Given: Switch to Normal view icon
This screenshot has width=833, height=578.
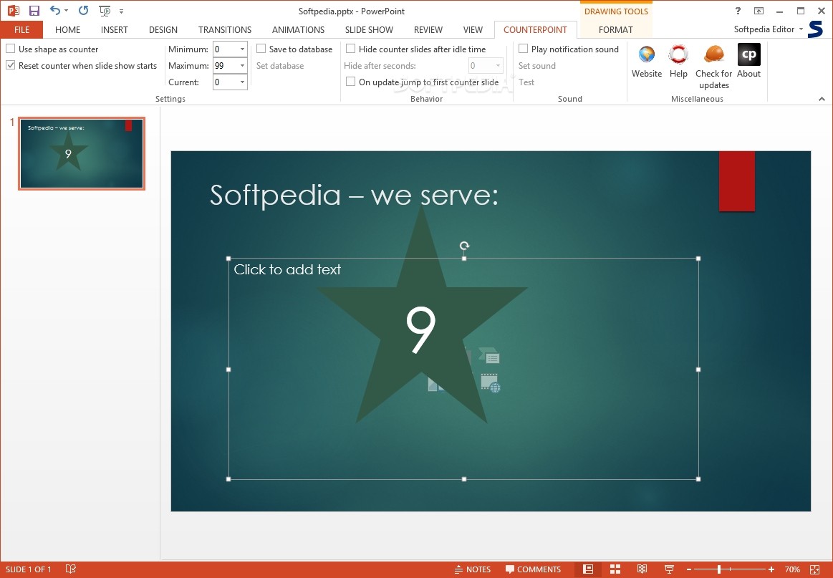Looking at the screenshot, I should (x=588, y=569).
